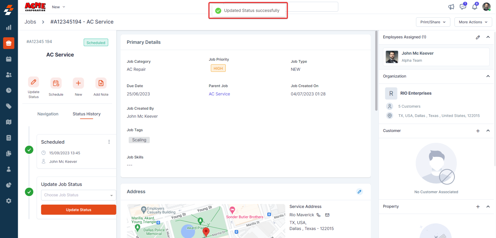Screen dimensions: 496x238
Task: Open the AC Service parent job link
Action: 219,94
